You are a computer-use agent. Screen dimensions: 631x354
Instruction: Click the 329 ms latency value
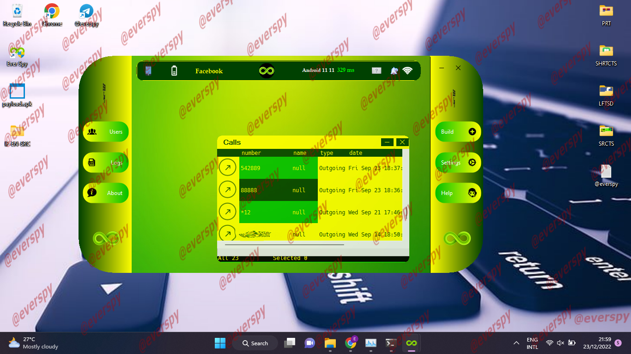346,70
